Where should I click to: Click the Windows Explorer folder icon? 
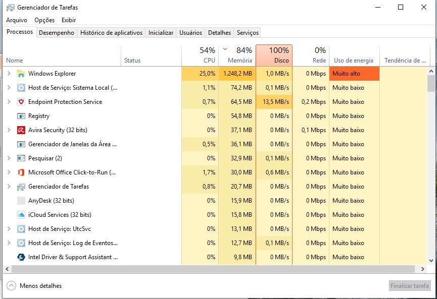point(21,74)
